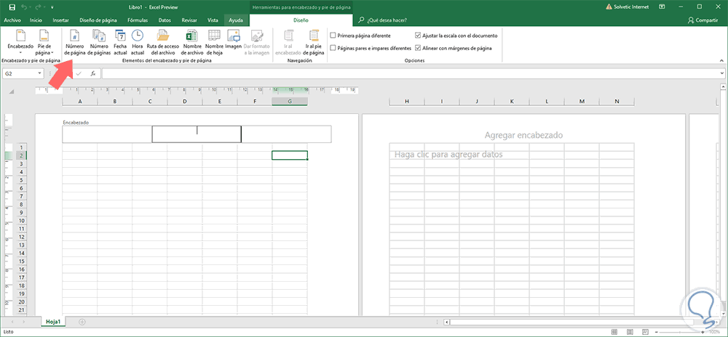This screenshot has height=337, width=728.
Task: Click Agregar encabezado on second page
Action: pyautogui.click(x=523, y=135)
